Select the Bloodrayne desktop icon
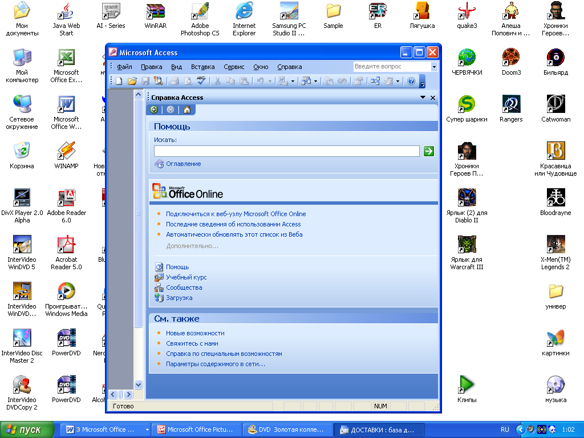The image size is (584, 438). [x=555, y=202]
